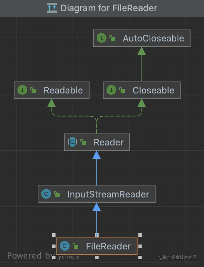The image size is (204, 267).
Task: Click the public lock icon on FileReader
Action: coord(75,246)
